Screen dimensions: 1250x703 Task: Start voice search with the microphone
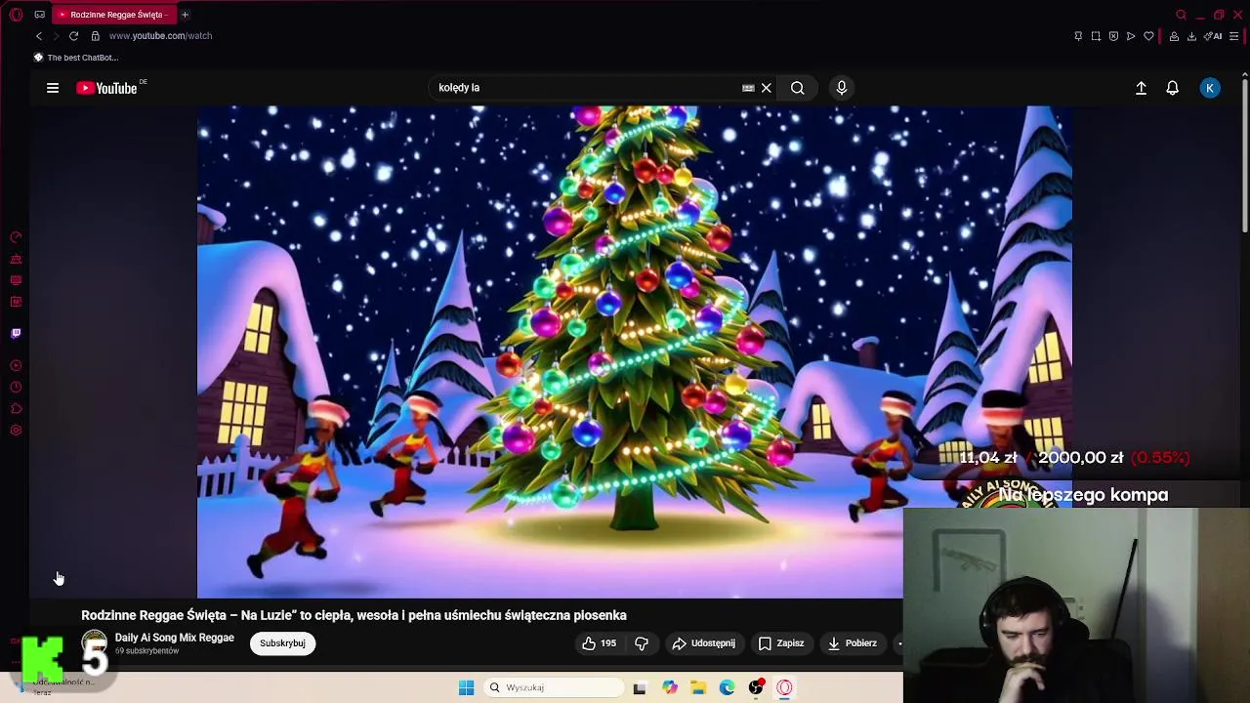click(x=842, y=88)
